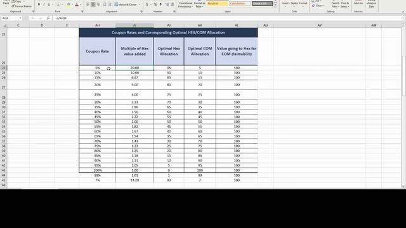Open Clipboard dialog launcher
This screenshot has width=406, height=228.
pos(33,11)
